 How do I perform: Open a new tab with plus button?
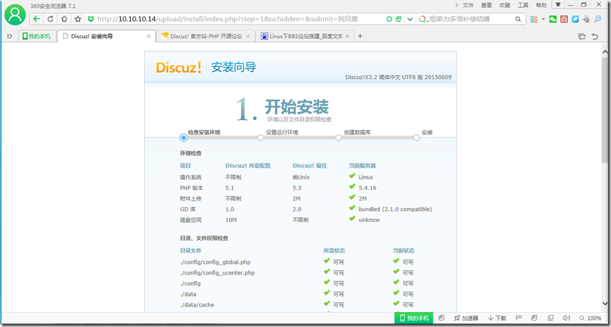(x=360, y=36)
